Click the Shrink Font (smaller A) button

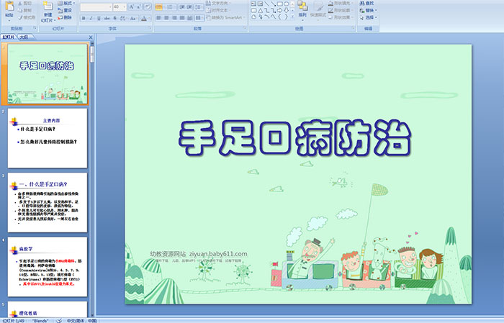139,6
